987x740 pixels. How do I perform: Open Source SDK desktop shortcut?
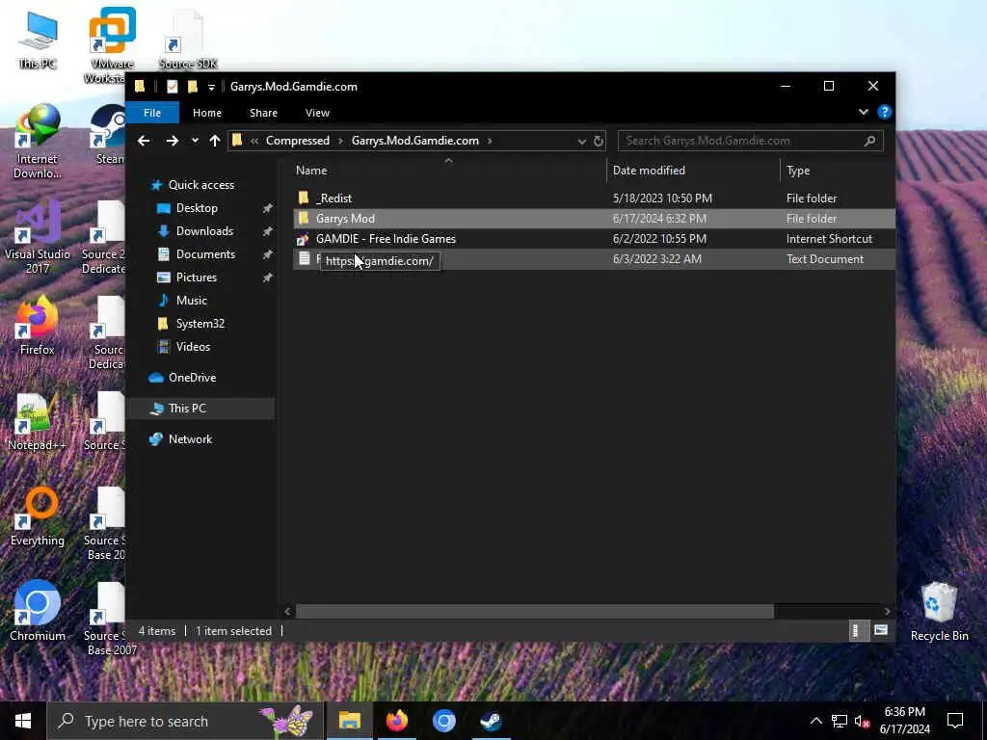tap(188, 39)
